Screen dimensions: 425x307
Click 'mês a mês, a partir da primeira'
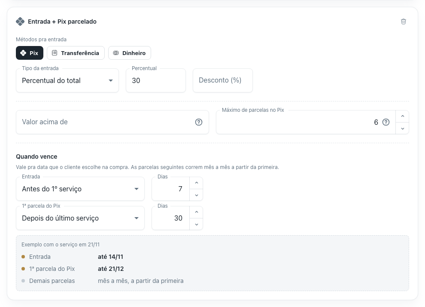[x=141, y=281]
